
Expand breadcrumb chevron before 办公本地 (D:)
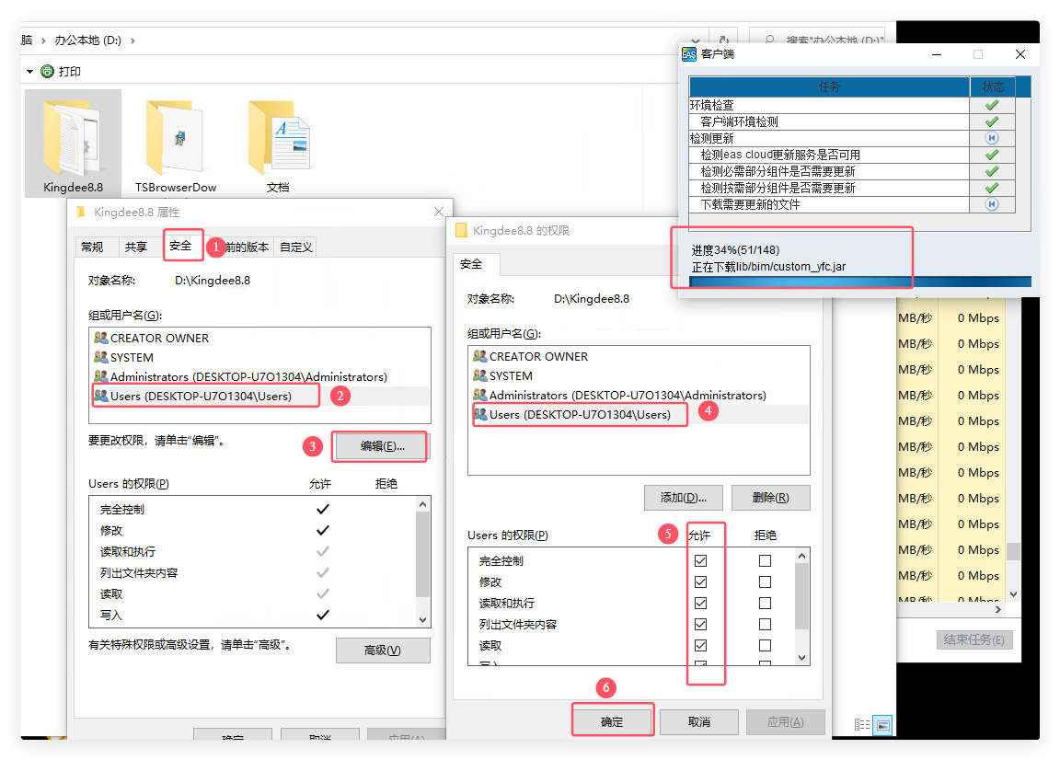tap(43, 40)
